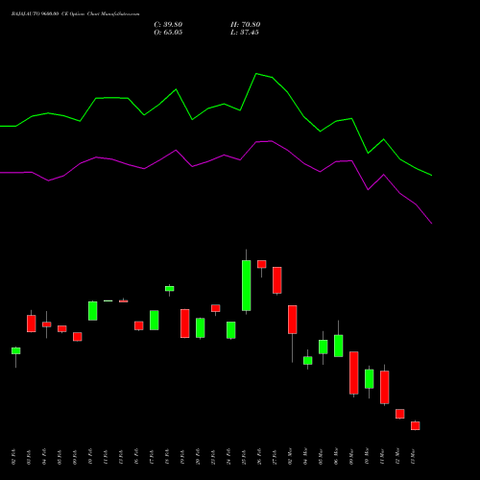The height and width of the screenshot is (480, 480).
Task: Select the red candle on 19 Feb
Action: [185, 324]
